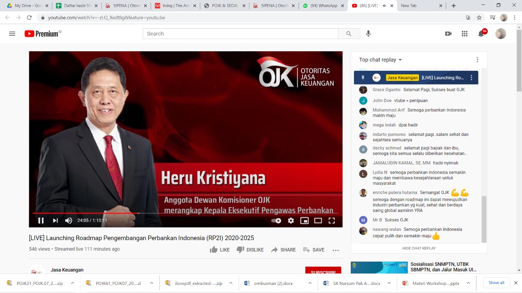Screen dimensions: 522x293
Task: Click the YouTube search input field
Action: (241, 34)
